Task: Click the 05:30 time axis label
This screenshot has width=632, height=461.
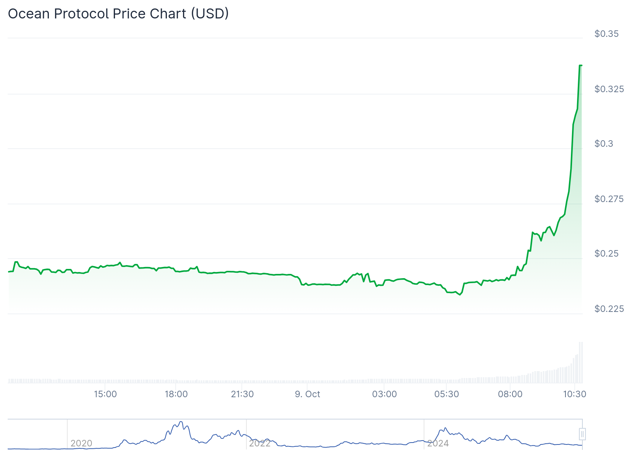Action: pos(447,394)
